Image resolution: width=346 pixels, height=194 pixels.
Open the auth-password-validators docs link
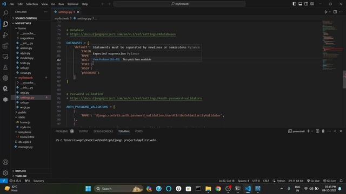(x=136, y=98)
